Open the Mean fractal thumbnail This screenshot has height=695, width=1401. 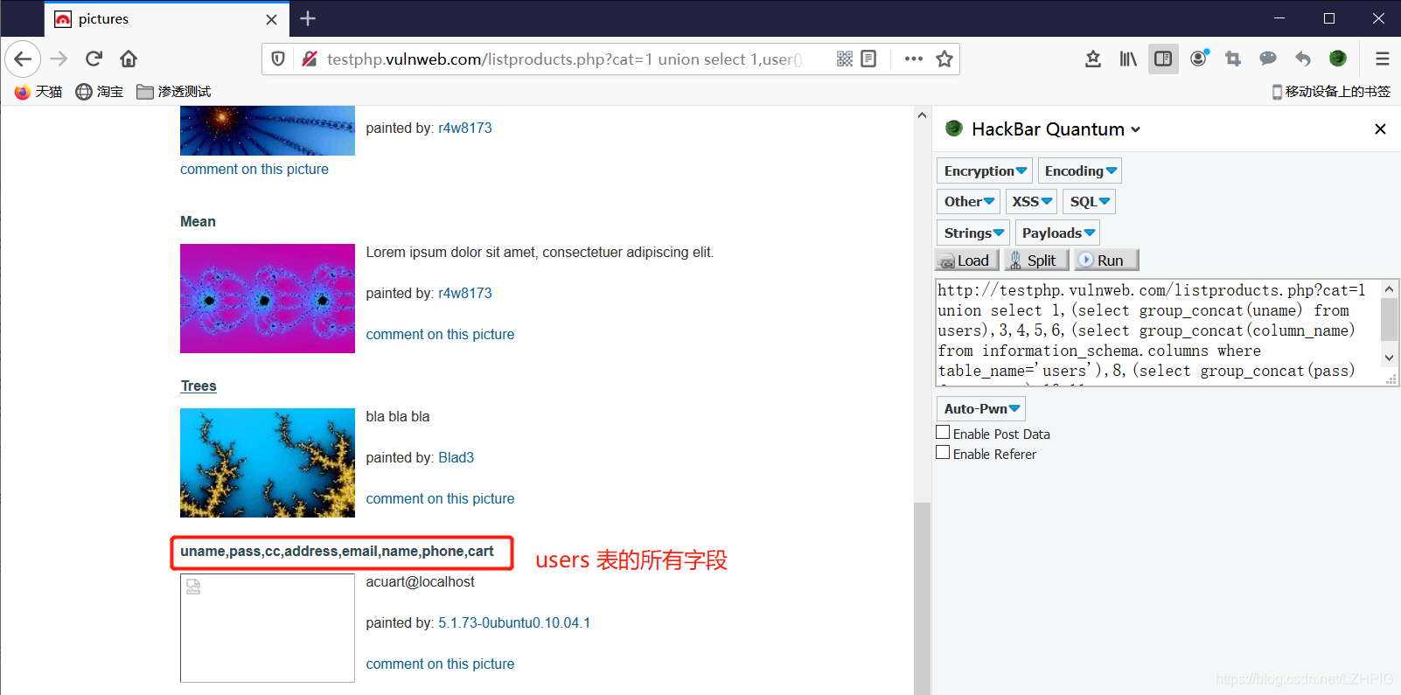point(268,298)
